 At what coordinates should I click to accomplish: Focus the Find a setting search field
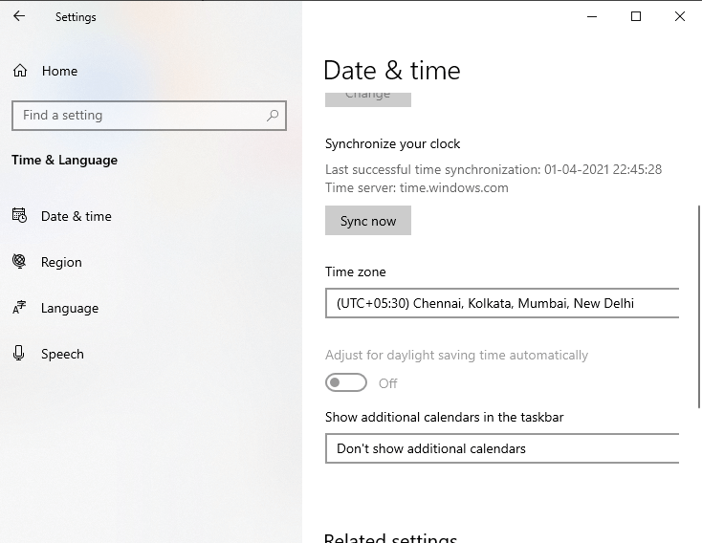[139, 115]
